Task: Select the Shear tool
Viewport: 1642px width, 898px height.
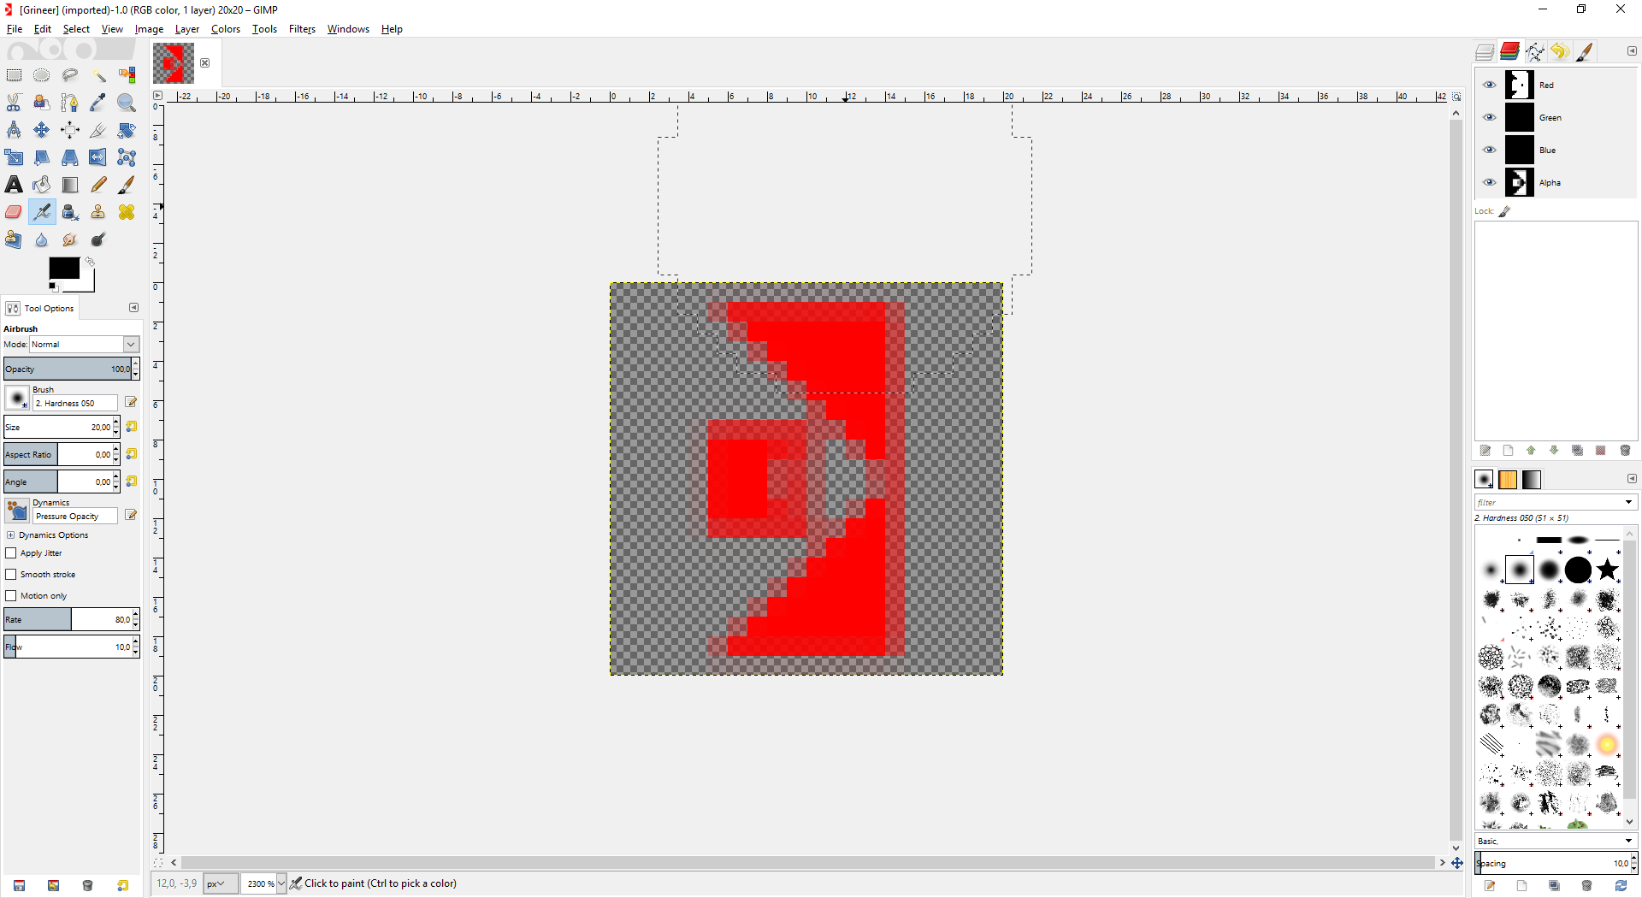Action: pos(42,157)
